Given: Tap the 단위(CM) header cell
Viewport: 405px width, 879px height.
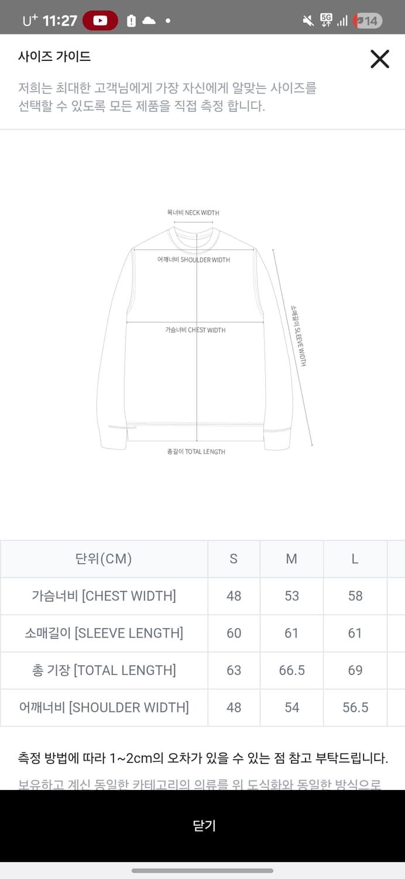Looking at the screenshot, I should (x=104, y=558).
